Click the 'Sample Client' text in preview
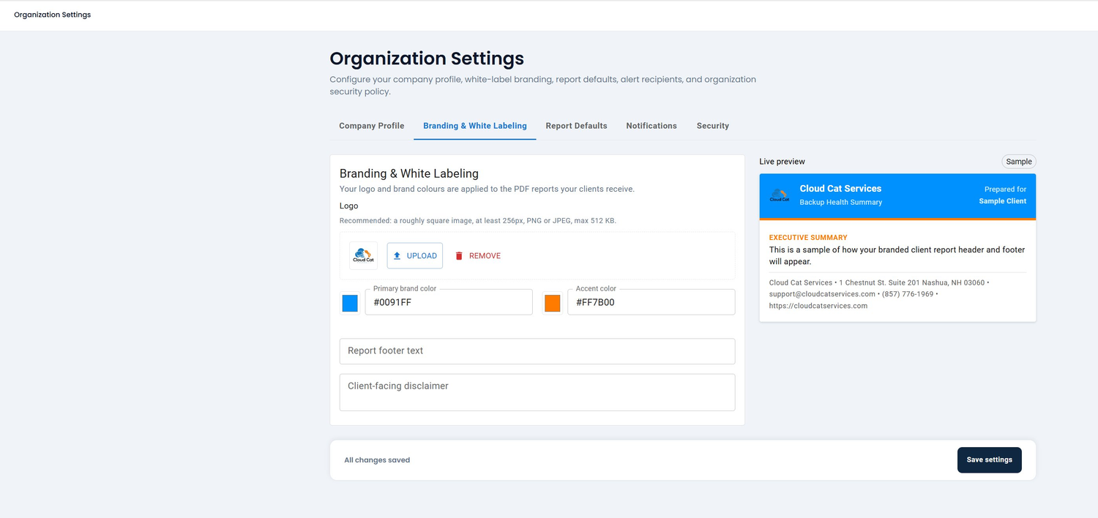Viewport: 1098px width, 518px height. [x=1003, y=201]
